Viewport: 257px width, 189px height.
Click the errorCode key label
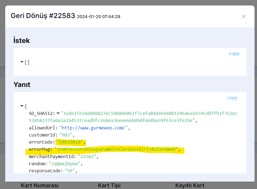(41, 142)
